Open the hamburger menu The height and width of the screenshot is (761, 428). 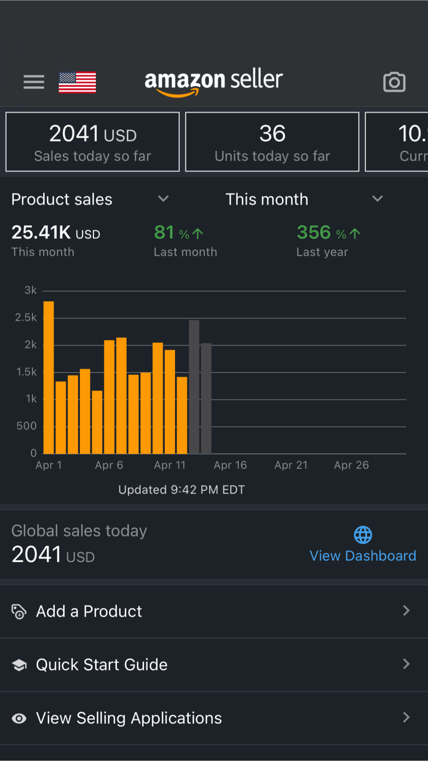34,82
